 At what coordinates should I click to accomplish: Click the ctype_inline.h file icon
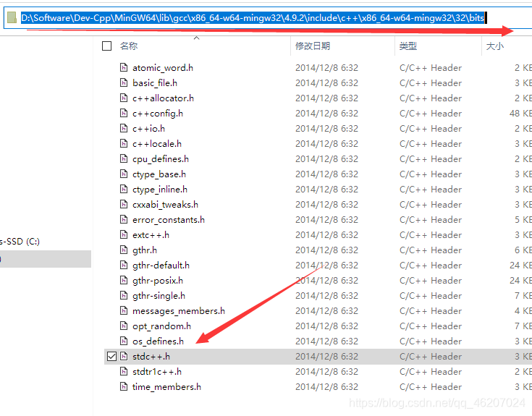pos(124,189)
